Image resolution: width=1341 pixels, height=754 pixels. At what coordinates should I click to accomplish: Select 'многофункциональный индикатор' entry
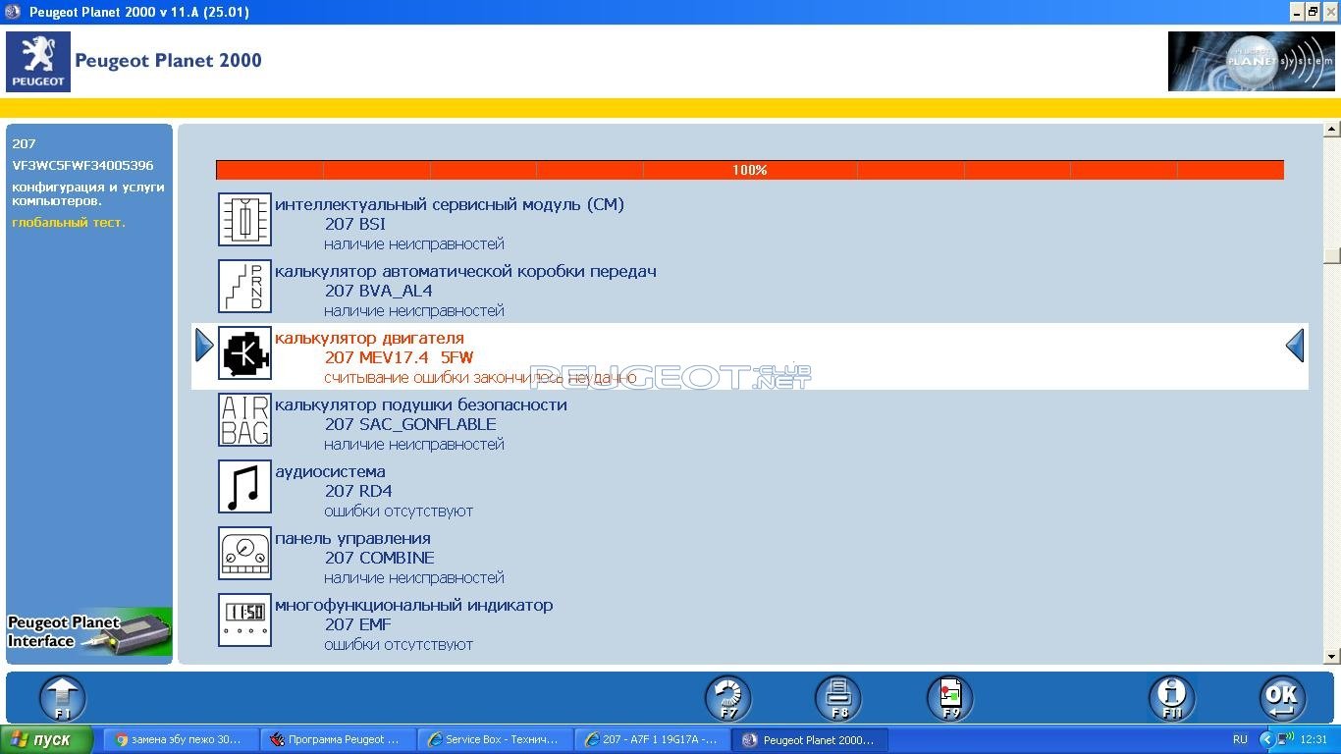(414, 606)
